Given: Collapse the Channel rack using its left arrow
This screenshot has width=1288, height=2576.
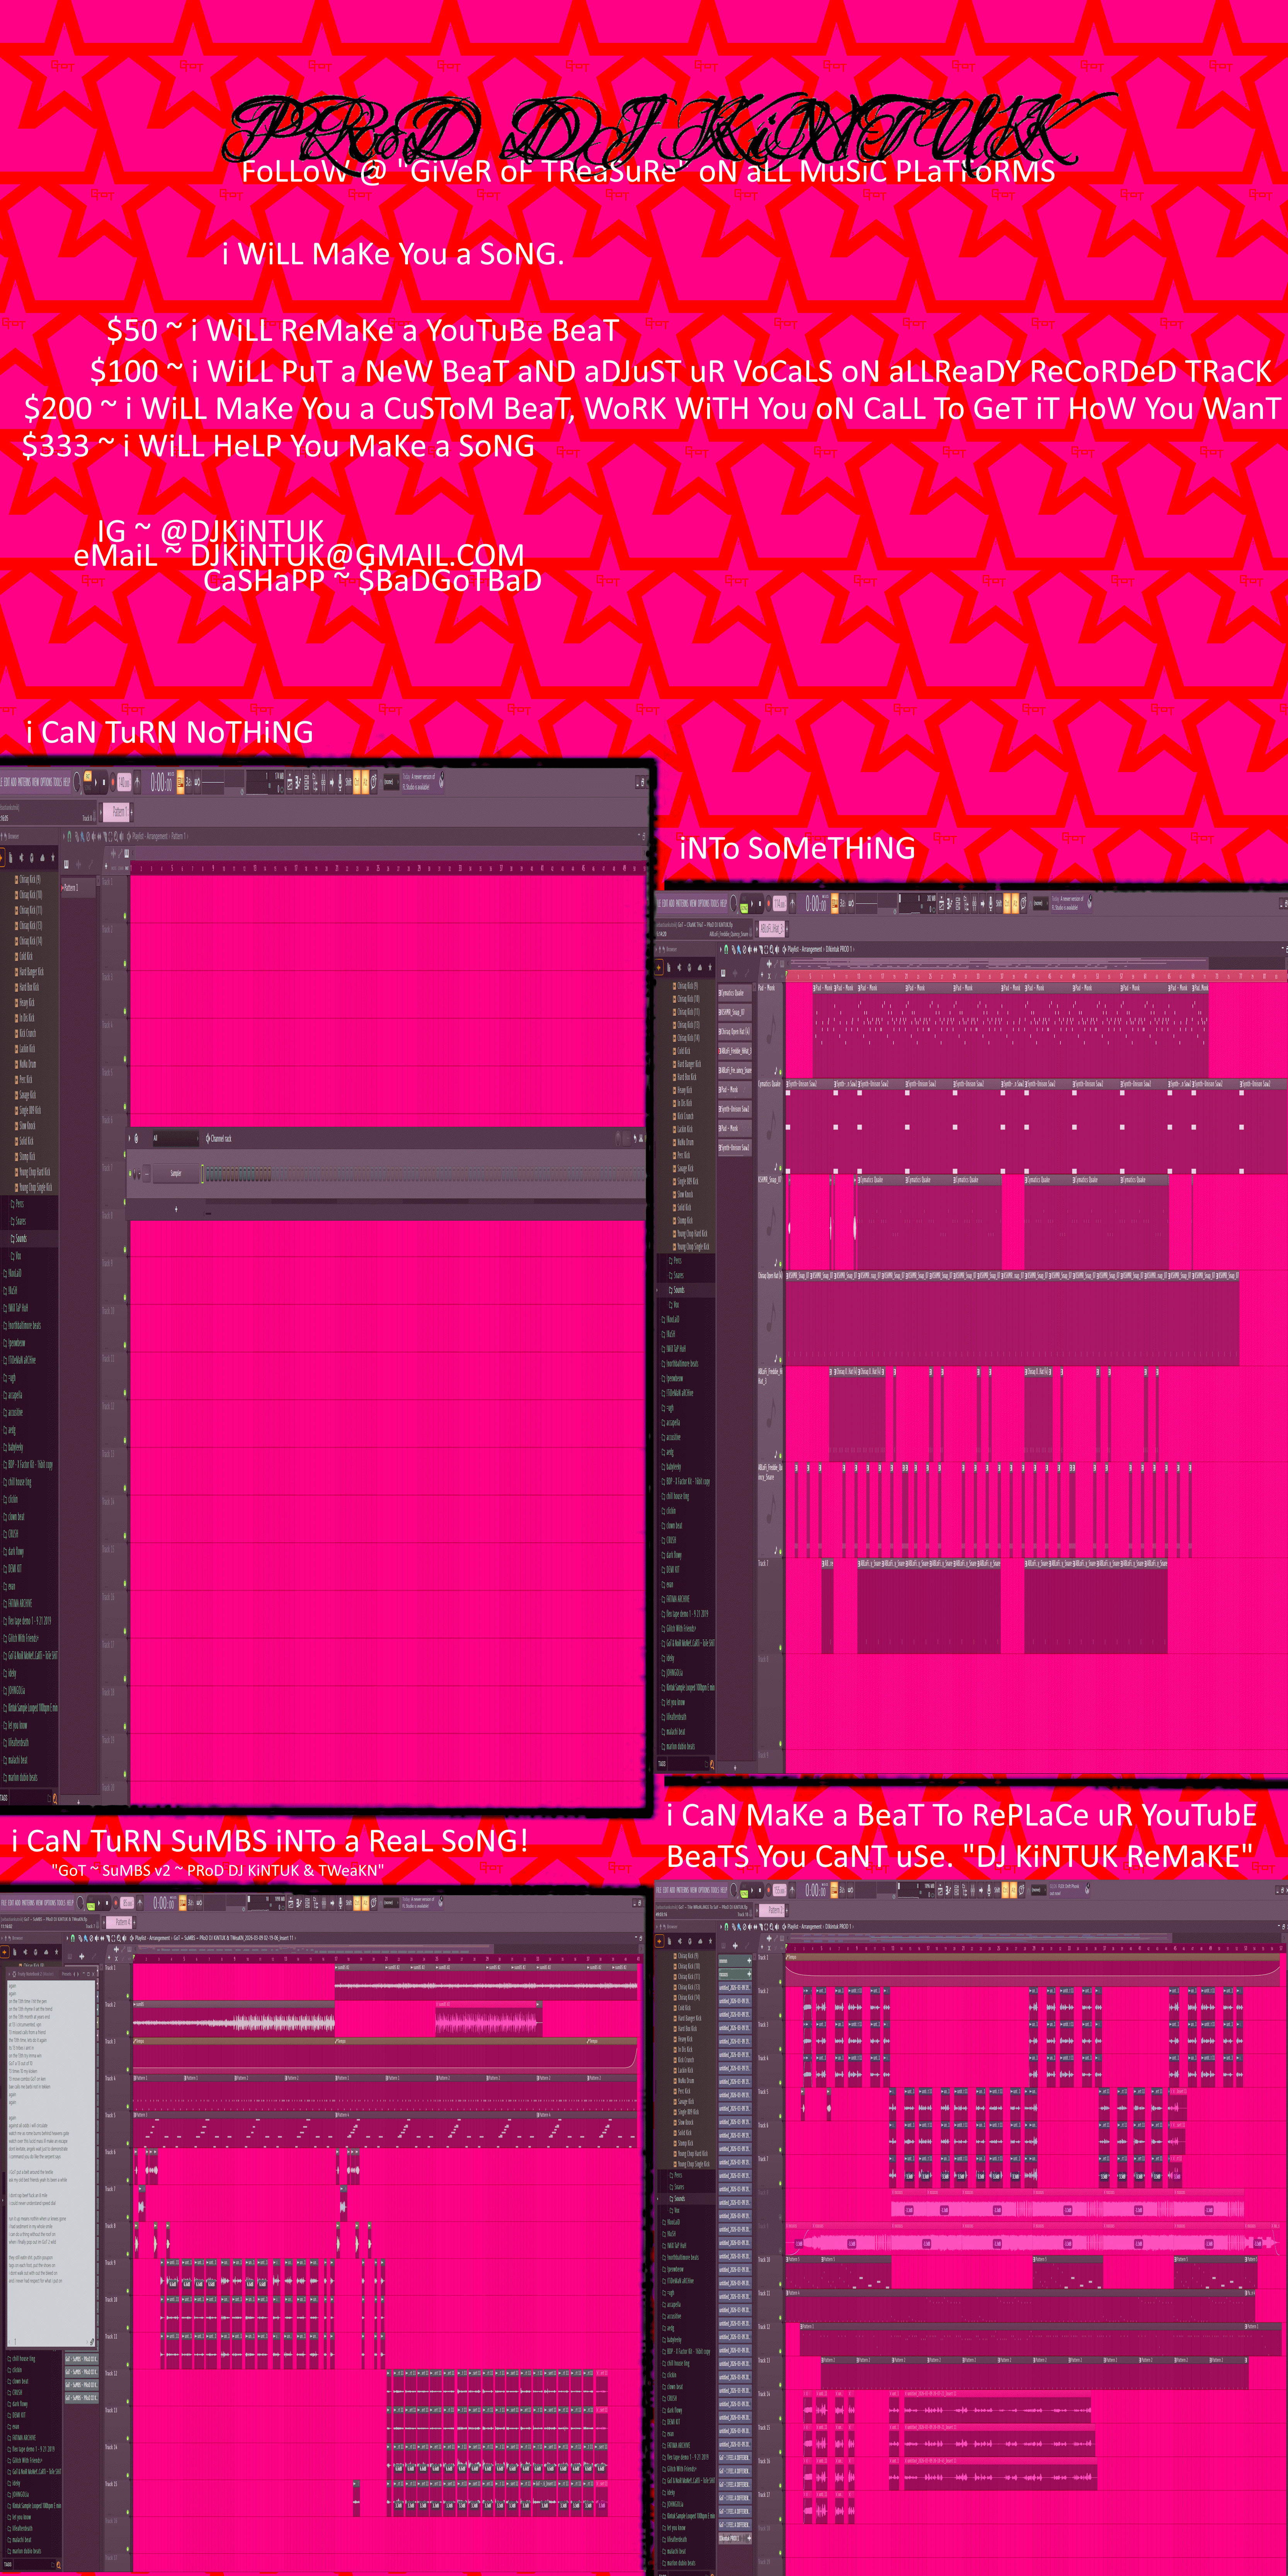Looking at the screenshot, I should coord(129,1138).
